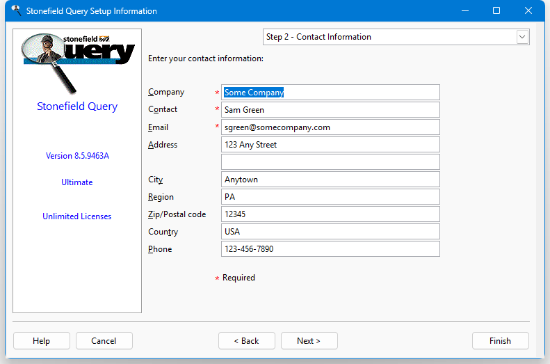Go to previous step with Back button
The height and width of the screenshot is (364, 550).
246,341
